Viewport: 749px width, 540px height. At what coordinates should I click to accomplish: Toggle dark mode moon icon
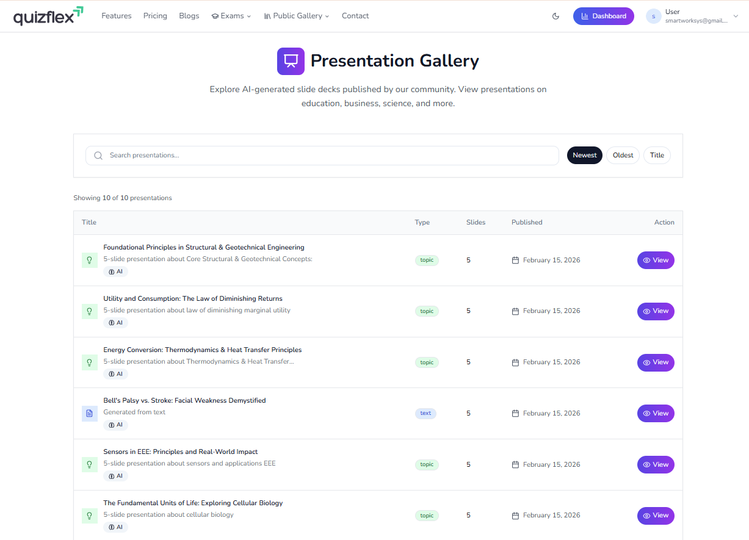[x=555, y=16]
